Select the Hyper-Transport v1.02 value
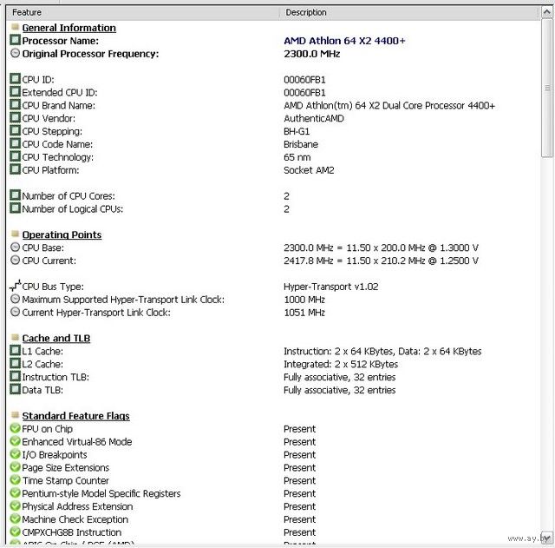The height and width of the screenshot is (548, 555). click(331, 287)
